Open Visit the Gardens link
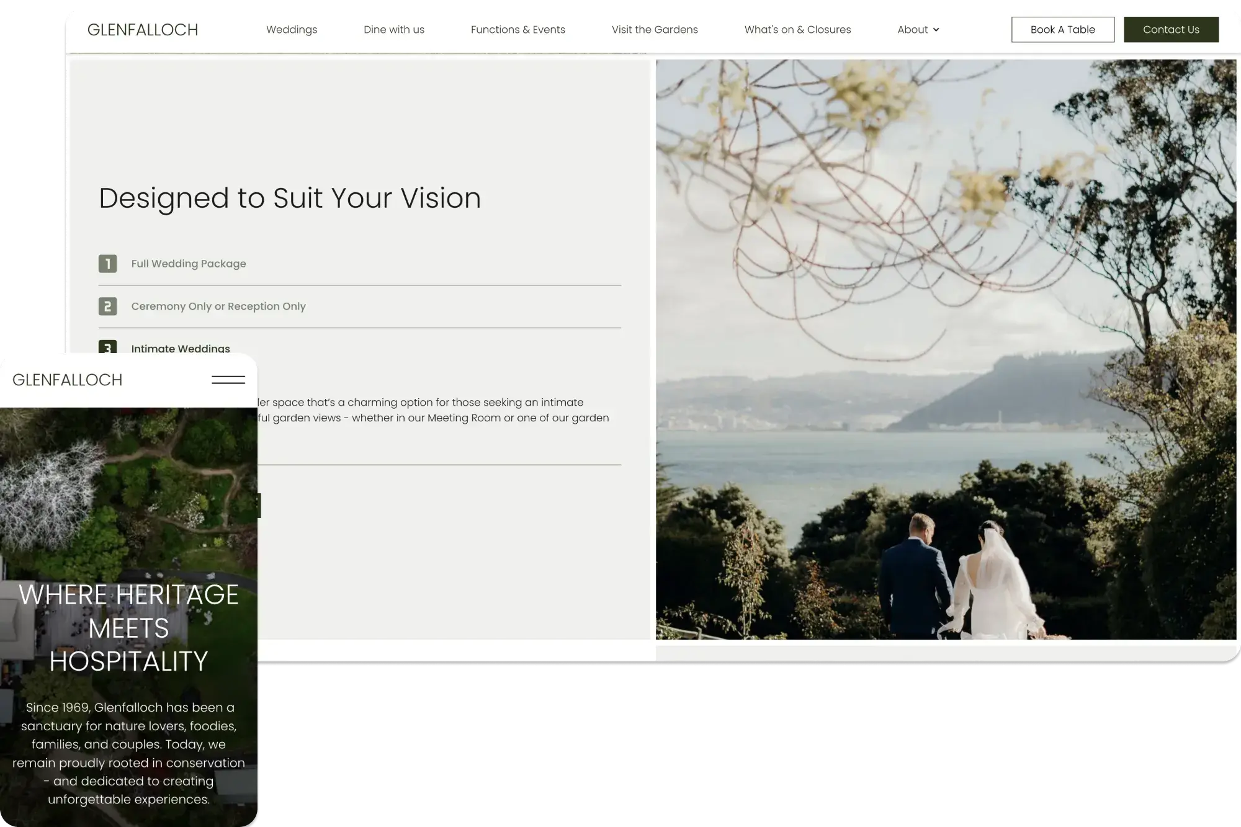This screenshot has width=1241, height=827. 655,29
